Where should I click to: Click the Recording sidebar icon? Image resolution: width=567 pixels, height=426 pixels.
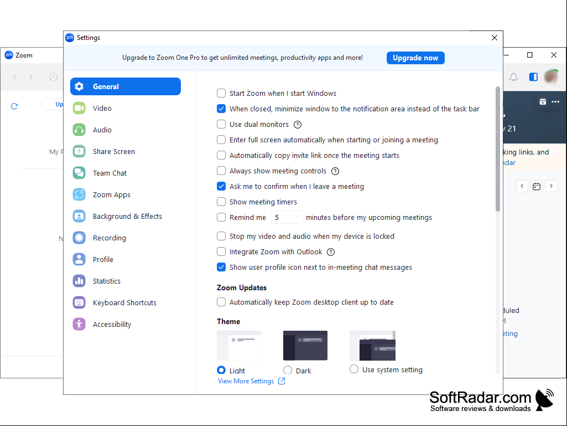click(x=79, y=238)
